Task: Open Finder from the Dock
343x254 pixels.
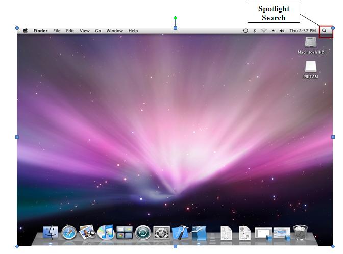Action: (51, 232)
